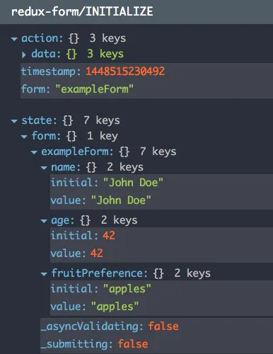This screenshot has height=354, width=273.
Task: Expand the data node arrow
Action: tap(24, 55)
